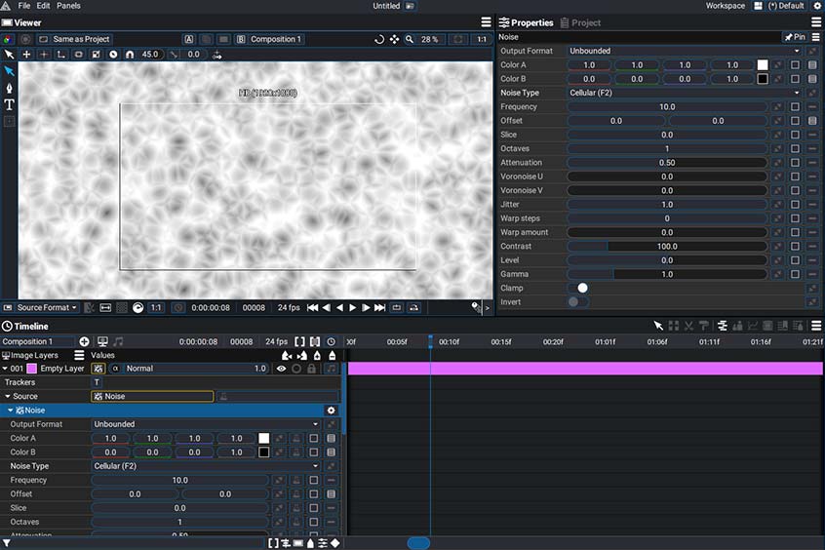The height and width of the screenshot is (550, 825).
Task: Click the magnet snapping icon in the Viewer toolbar
Action: (x=130, y=55)
